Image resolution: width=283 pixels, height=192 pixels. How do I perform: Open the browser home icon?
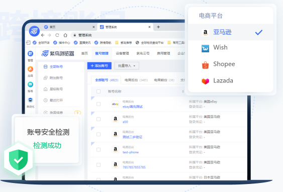click(65, 35)
